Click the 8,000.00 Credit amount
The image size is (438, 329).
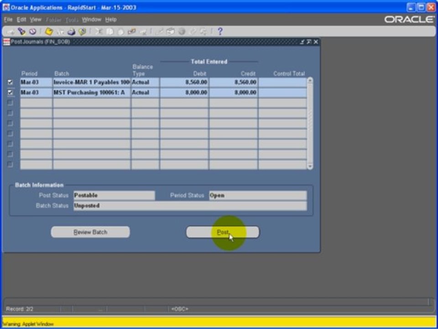tap(233, 92)
